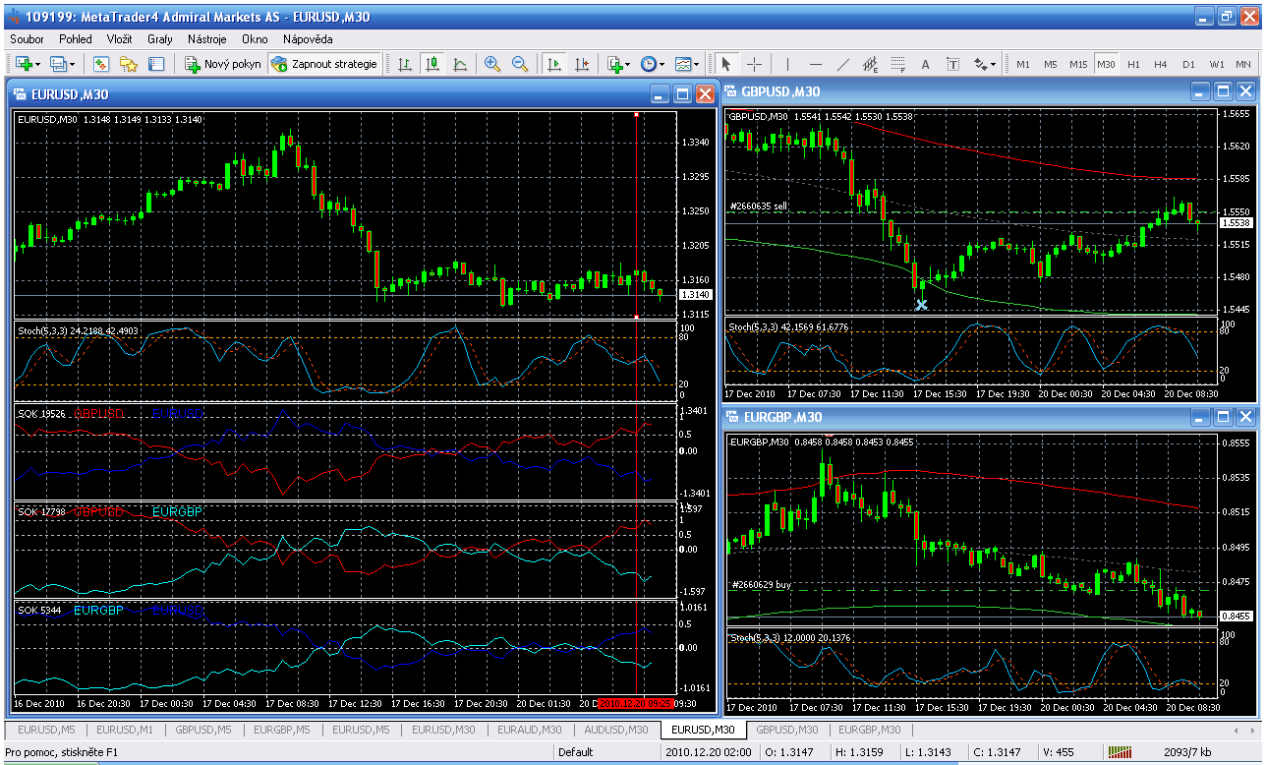Select the trendline drawing tool
The width and height of the screenshot is (1266, 765).
tap(843, 64)
